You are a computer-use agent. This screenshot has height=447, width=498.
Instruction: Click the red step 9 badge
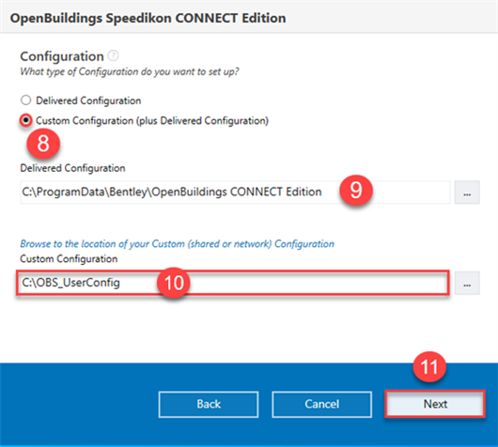click(356, 190)
